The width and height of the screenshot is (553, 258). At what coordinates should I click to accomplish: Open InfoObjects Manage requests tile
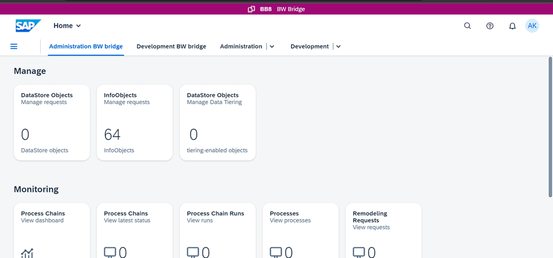click(135, 122)
